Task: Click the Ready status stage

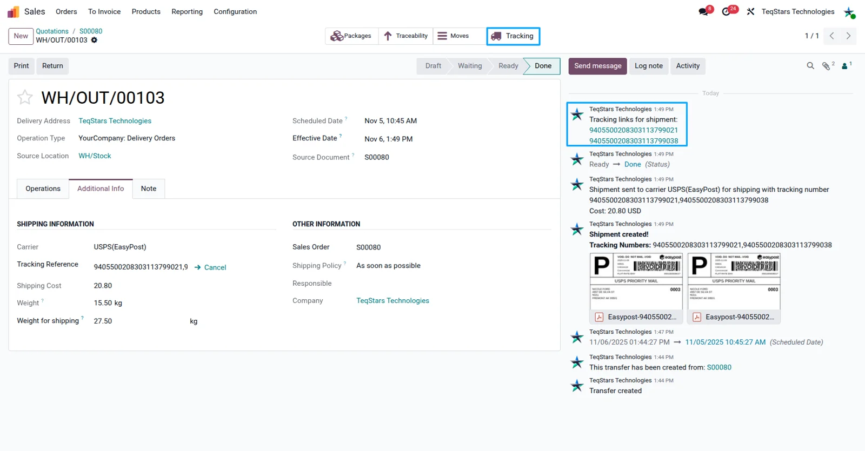Action: tap(508, 66)
